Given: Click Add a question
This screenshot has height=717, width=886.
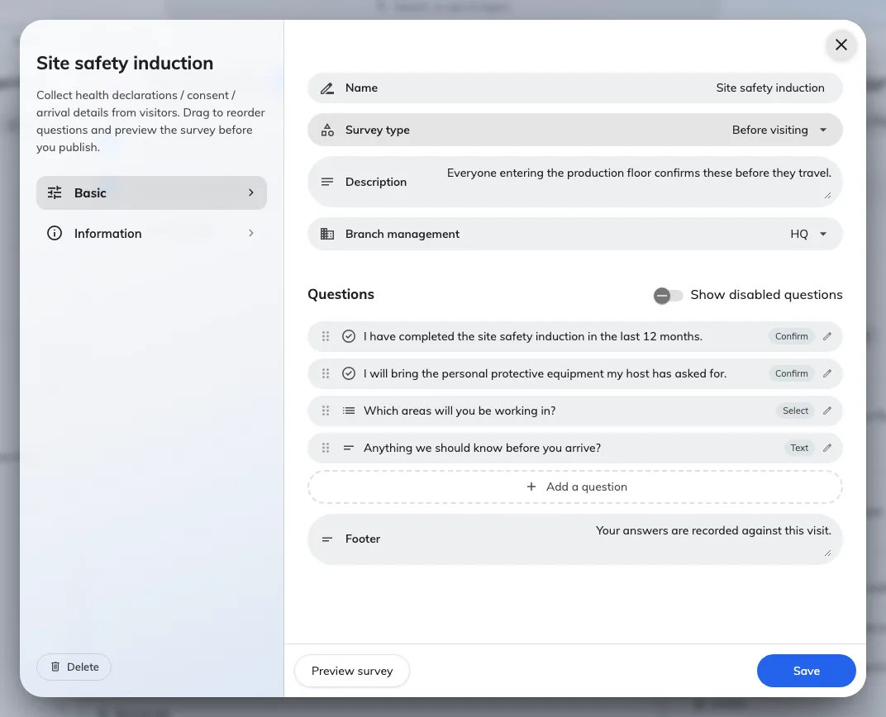Looking at the screenshot, I should [575, 487].
